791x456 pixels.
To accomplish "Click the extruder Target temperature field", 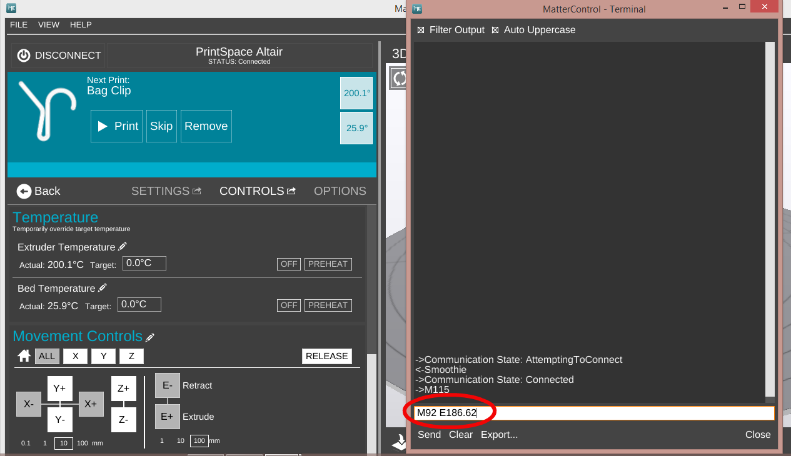I will tap(144, 263).
